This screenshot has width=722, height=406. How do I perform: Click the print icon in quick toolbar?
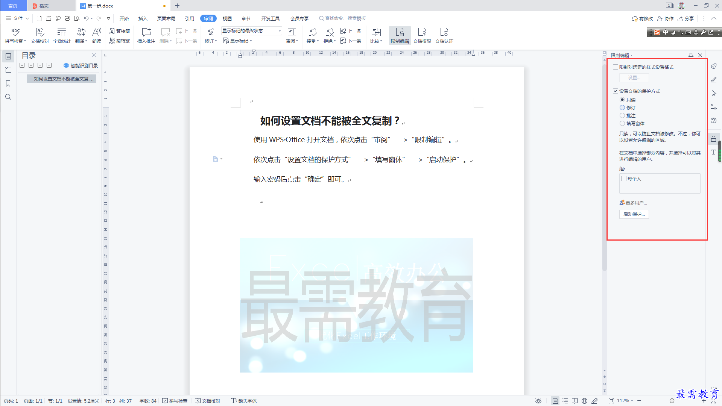[67, 18]
